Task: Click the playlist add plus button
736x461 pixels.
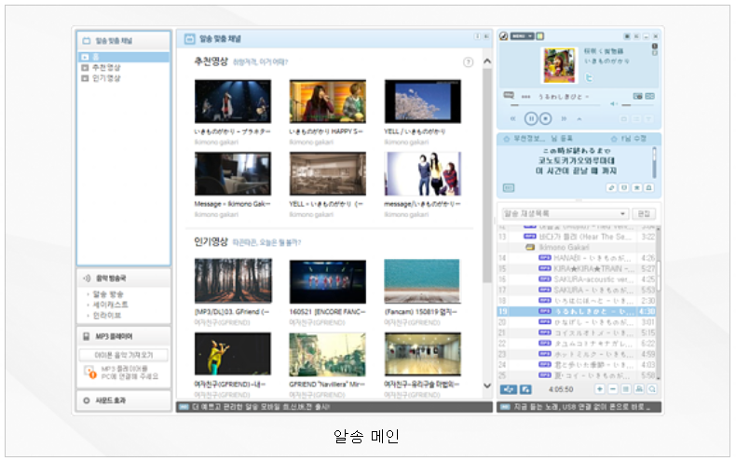Action: [x=599, y=389]
